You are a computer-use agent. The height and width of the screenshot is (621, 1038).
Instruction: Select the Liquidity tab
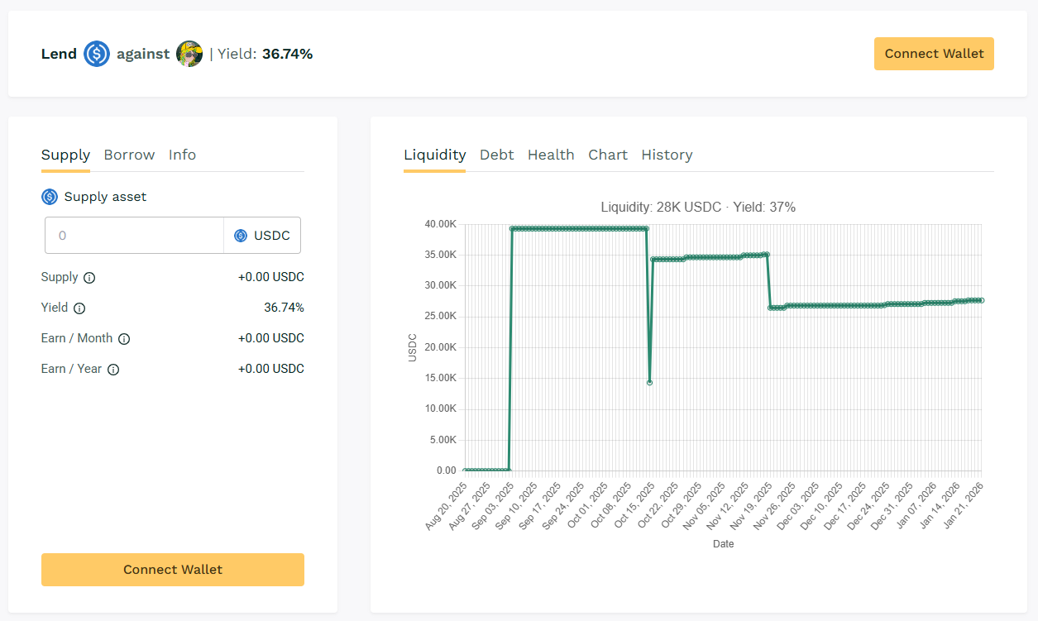click(435, 155)
